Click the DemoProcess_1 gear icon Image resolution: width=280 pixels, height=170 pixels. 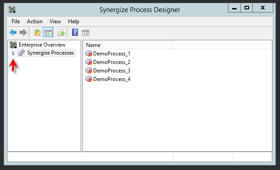(x=89, y=53)
